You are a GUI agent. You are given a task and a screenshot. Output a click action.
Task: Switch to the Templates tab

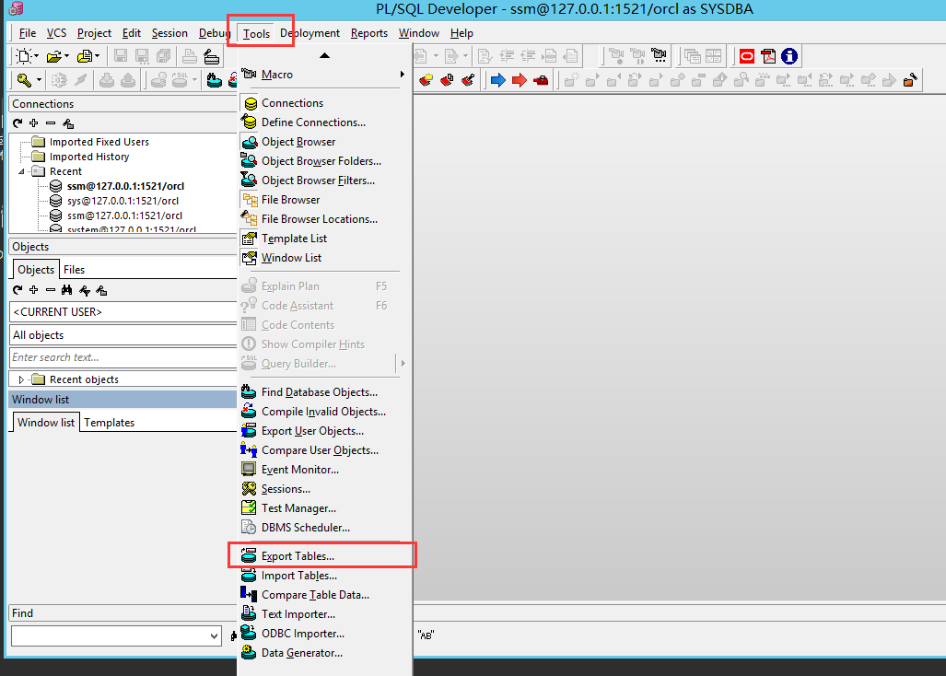coord(110,423)
